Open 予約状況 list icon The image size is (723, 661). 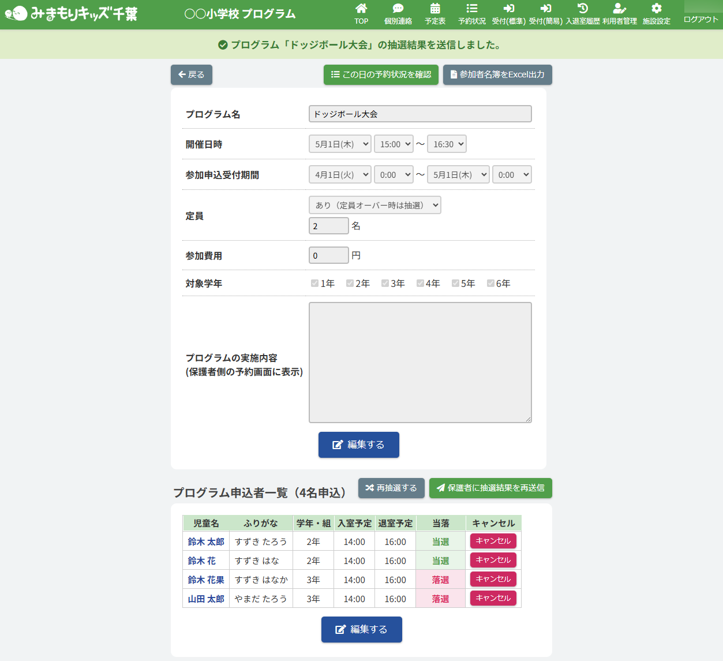(x=471, y=9)
